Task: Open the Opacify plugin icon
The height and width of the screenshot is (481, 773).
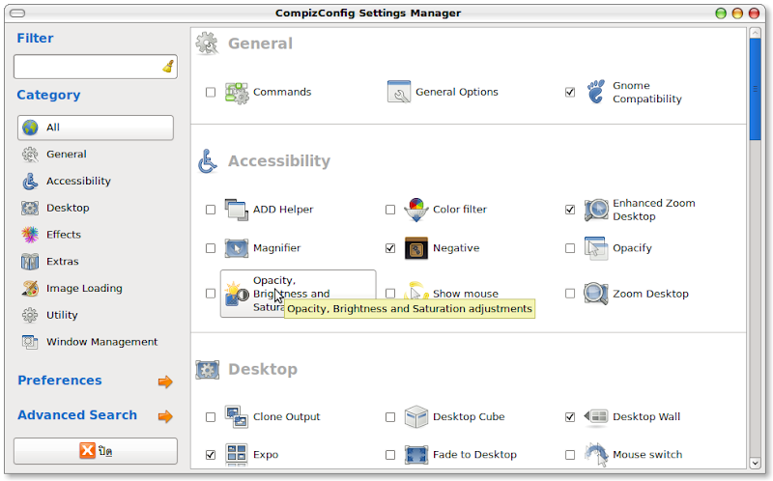Action: pos(596,248)
